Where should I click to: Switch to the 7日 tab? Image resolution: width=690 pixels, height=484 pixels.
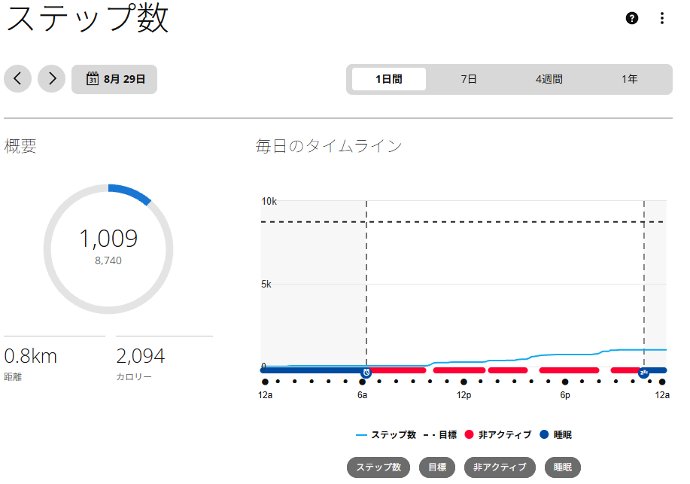click(x=469, y=79)
